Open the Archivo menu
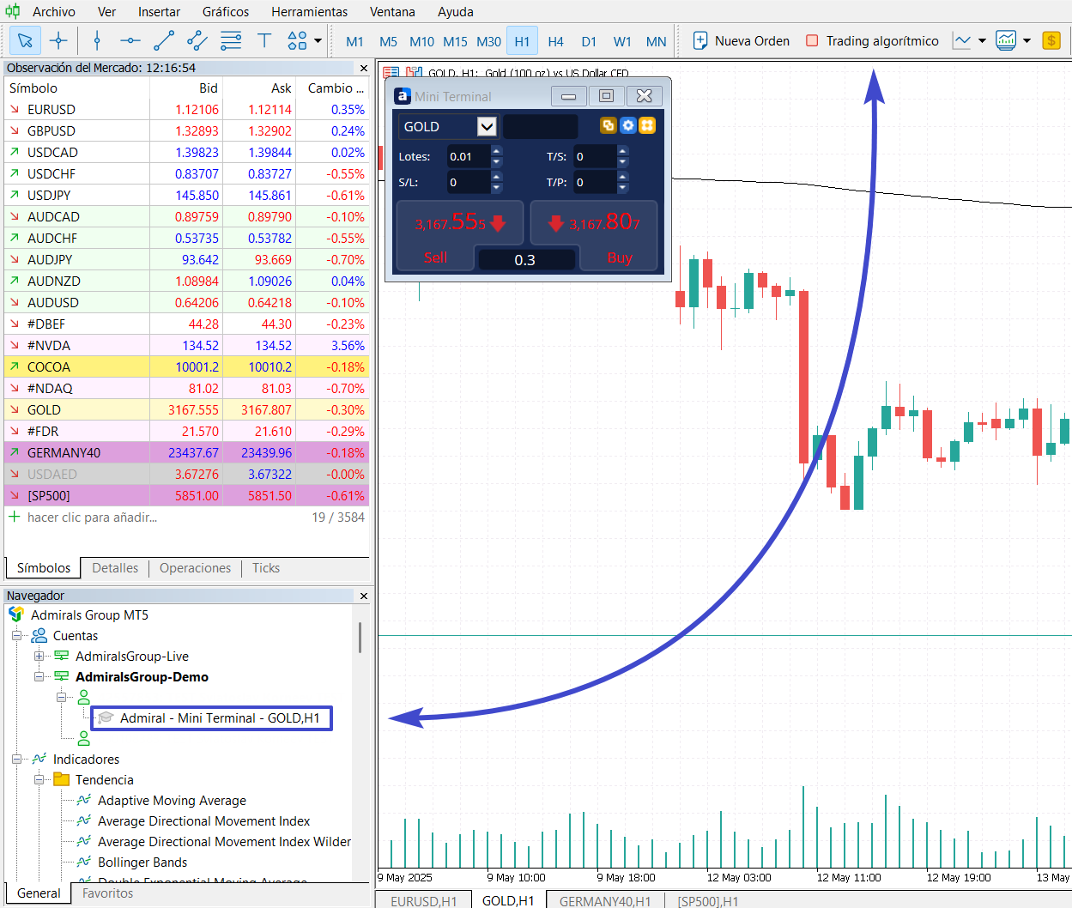Viewport: 1072px width, 908px height. [54, 11]
